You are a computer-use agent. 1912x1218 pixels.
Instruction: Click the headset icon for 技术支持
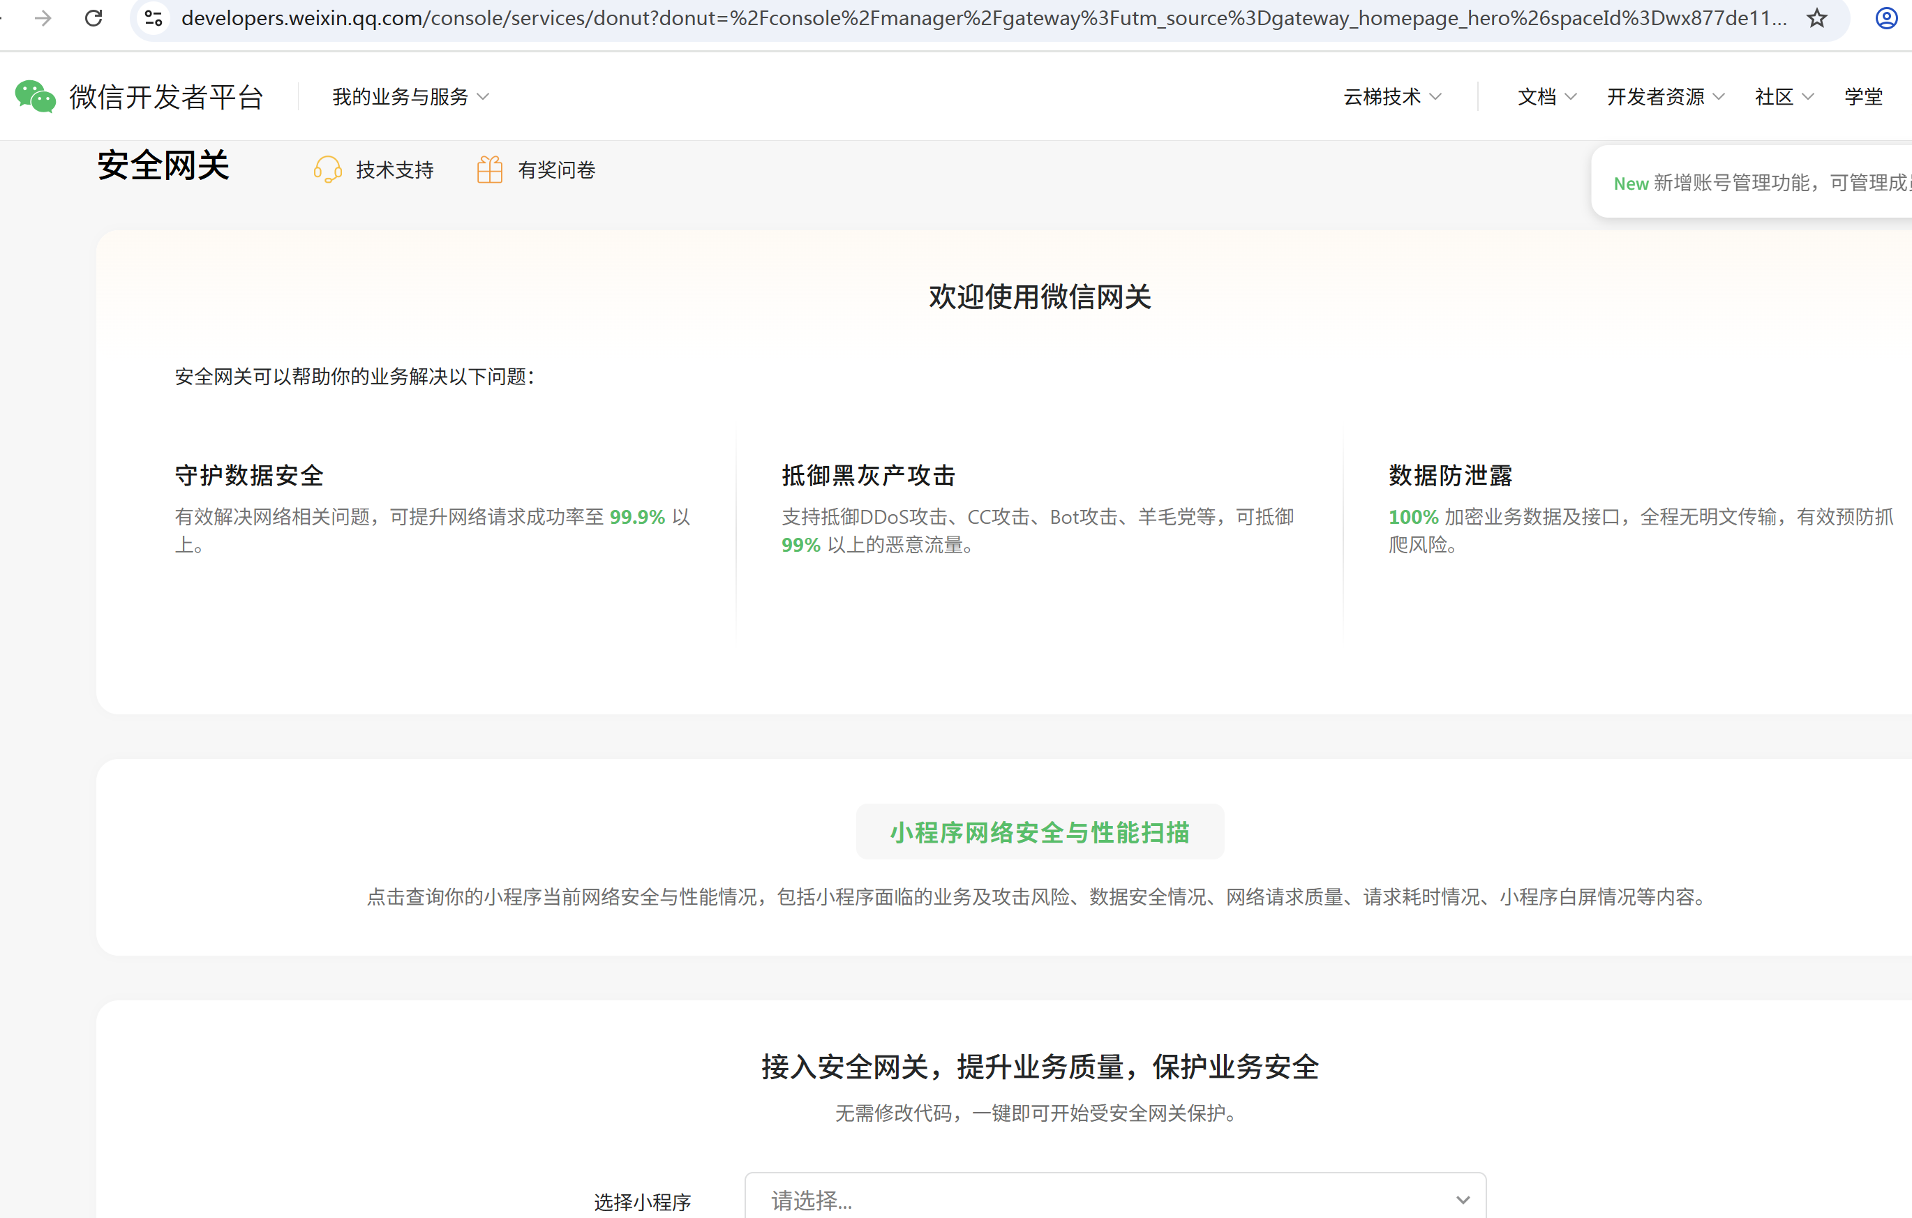tap(327, 169)
